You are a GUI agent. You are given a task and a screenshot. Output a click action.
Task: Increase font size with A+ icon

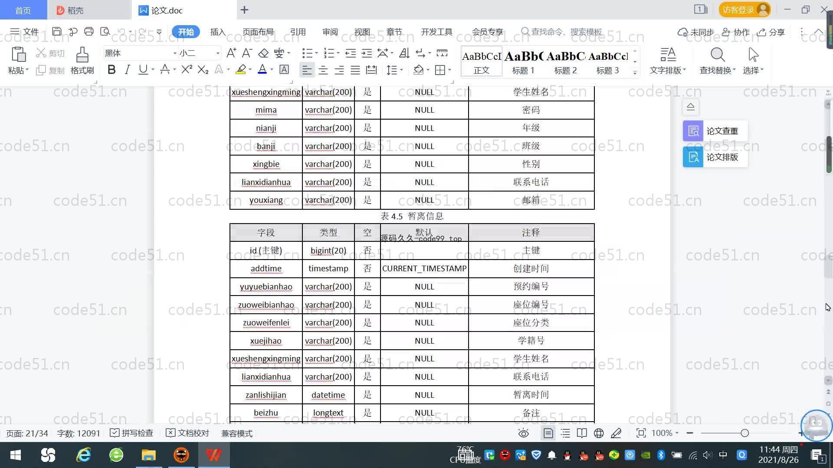pyautogui.click(x=231, y=53)
